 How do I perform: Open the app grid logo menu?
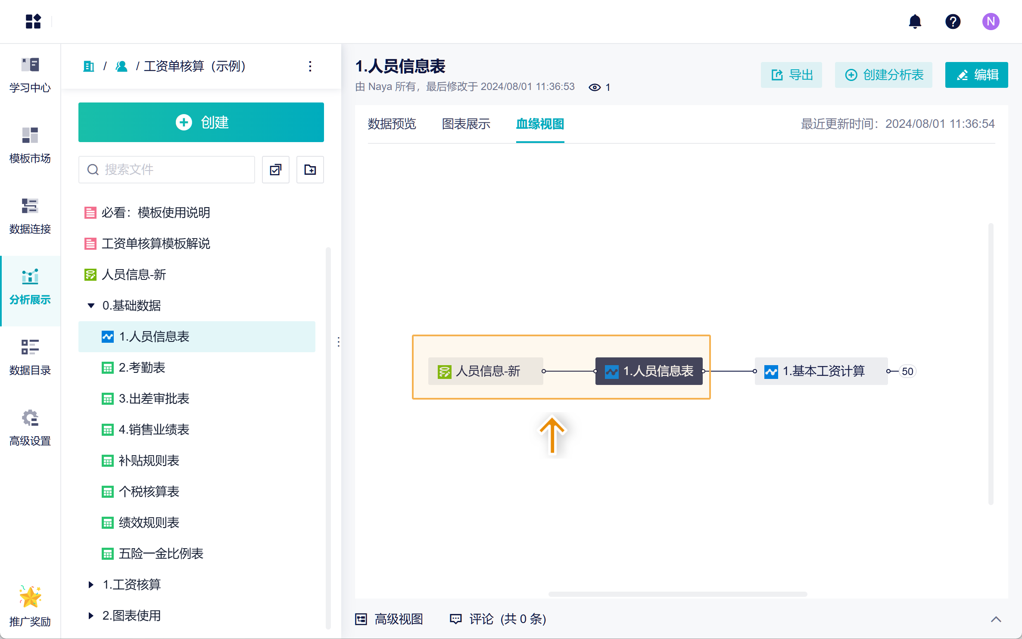tap(33, 21)
